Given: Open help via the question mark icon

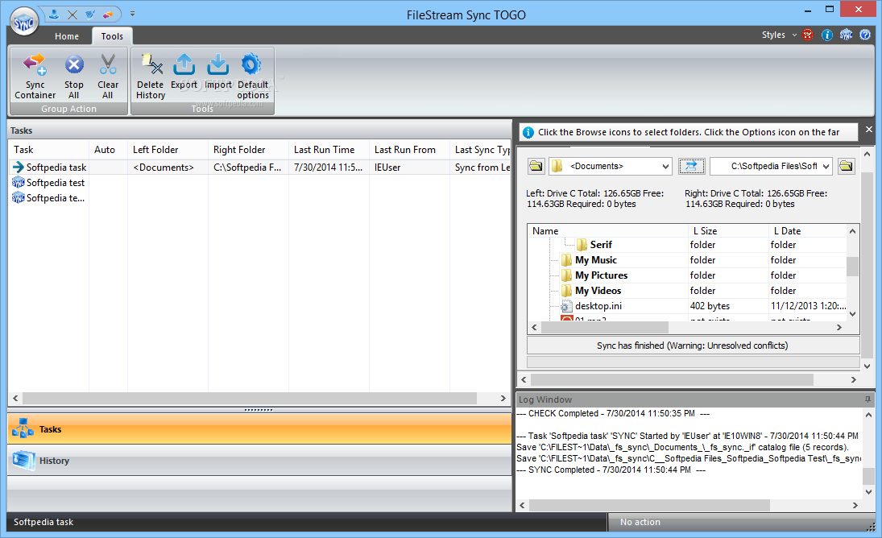Looking at the screenshot, I should [x=865, y=35].
